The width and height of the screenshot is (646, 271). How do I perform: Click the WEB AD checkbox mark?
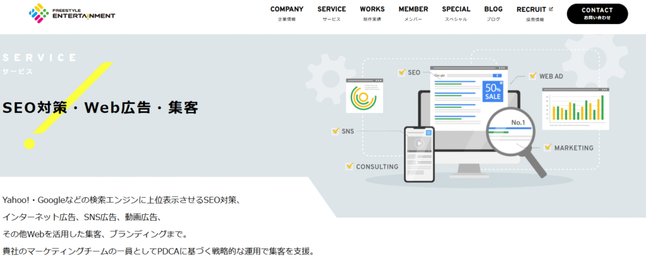(x=533, y=76)
